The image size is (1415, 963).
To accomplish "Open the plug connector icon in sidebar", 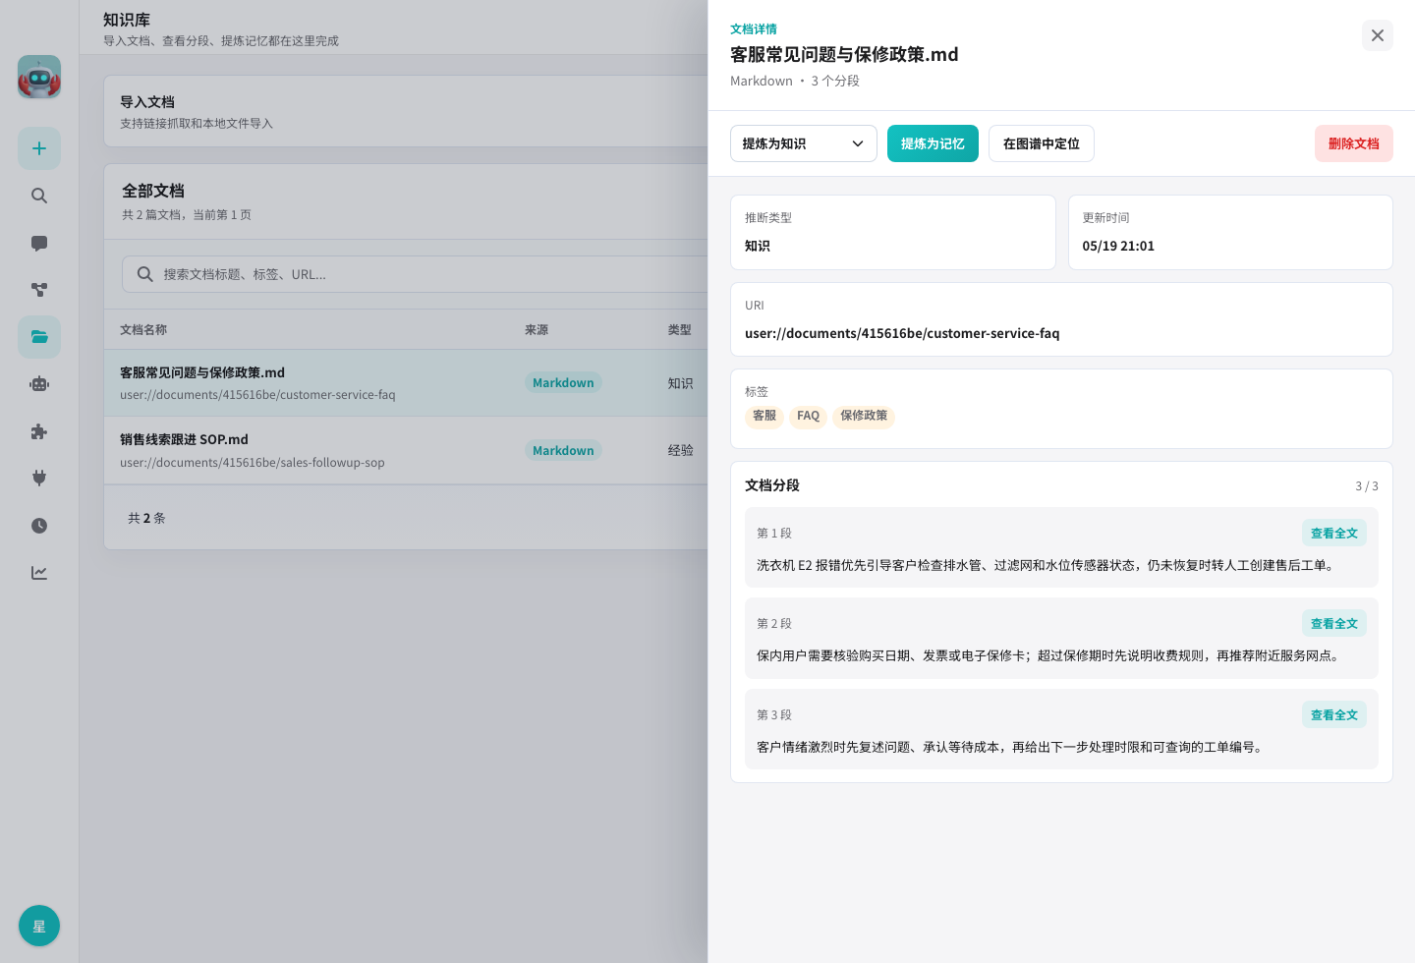I will click(39, 479).
